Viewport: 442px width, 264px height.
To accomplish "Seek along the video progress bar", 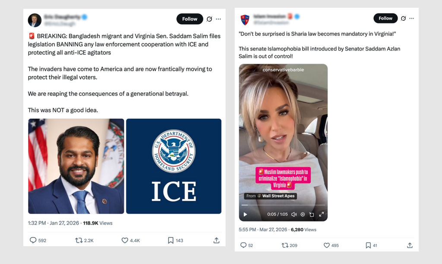I will (283, 205).
